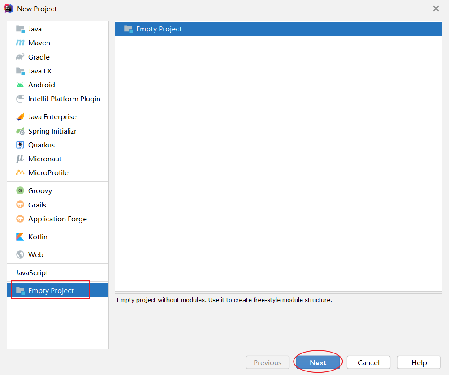
Task: Click the Maven icon in the sidebar
Action: coord(21,43)
